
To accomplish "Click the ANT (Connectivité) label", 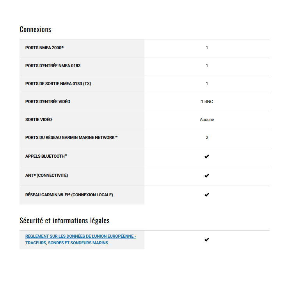I will (47, 175).
